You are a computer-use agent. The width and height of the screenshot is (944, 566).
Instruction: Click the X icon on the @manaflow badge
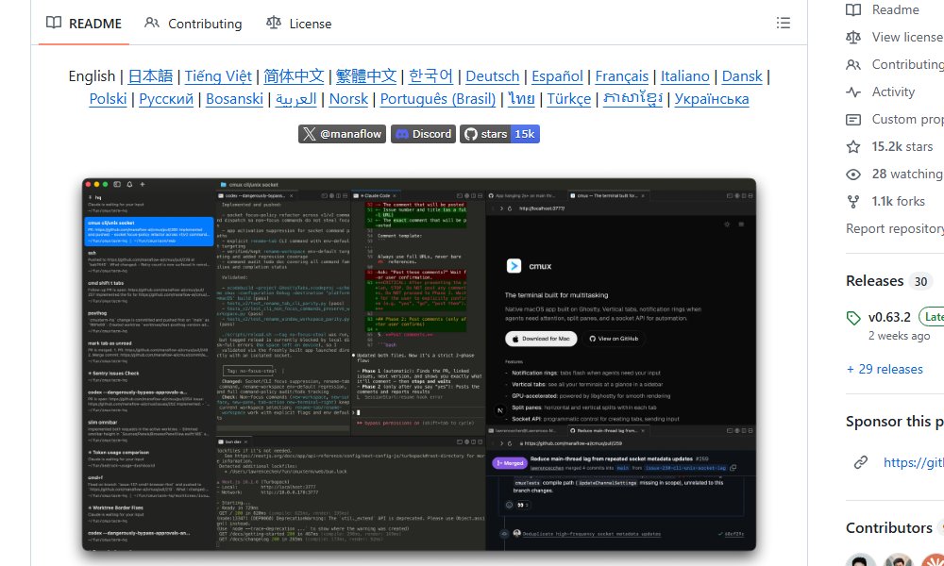click(x=312, y=134)
